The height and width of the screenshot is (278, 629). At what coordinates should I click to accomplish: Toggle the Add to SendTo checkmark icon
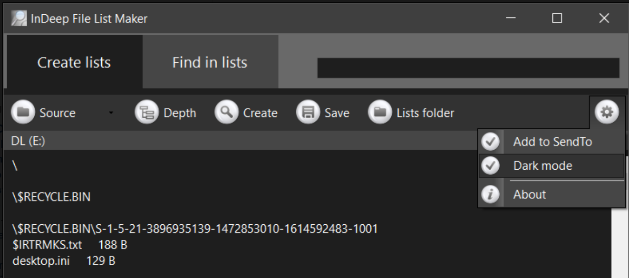[x=490, y=141]
